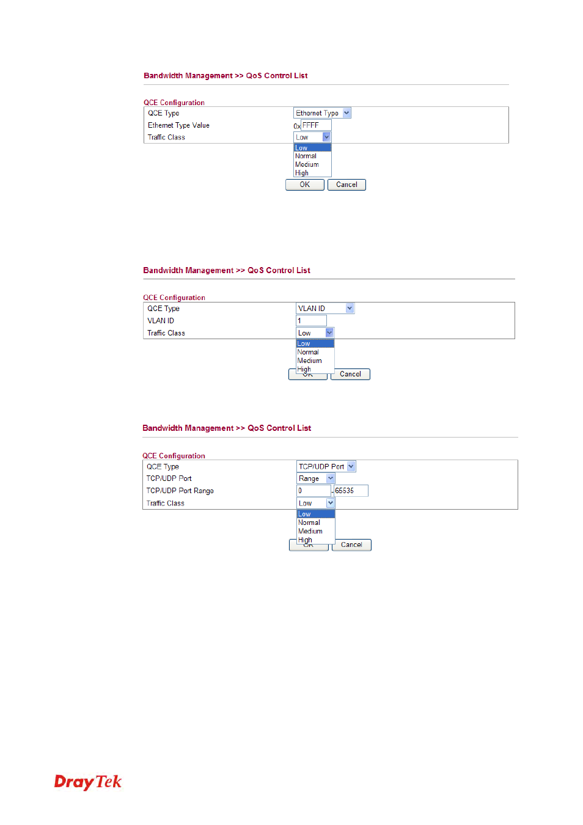The width and height of the screenshot is (583, 825).
Task: Click the port range start field containing 0
Action: [313, 491]
